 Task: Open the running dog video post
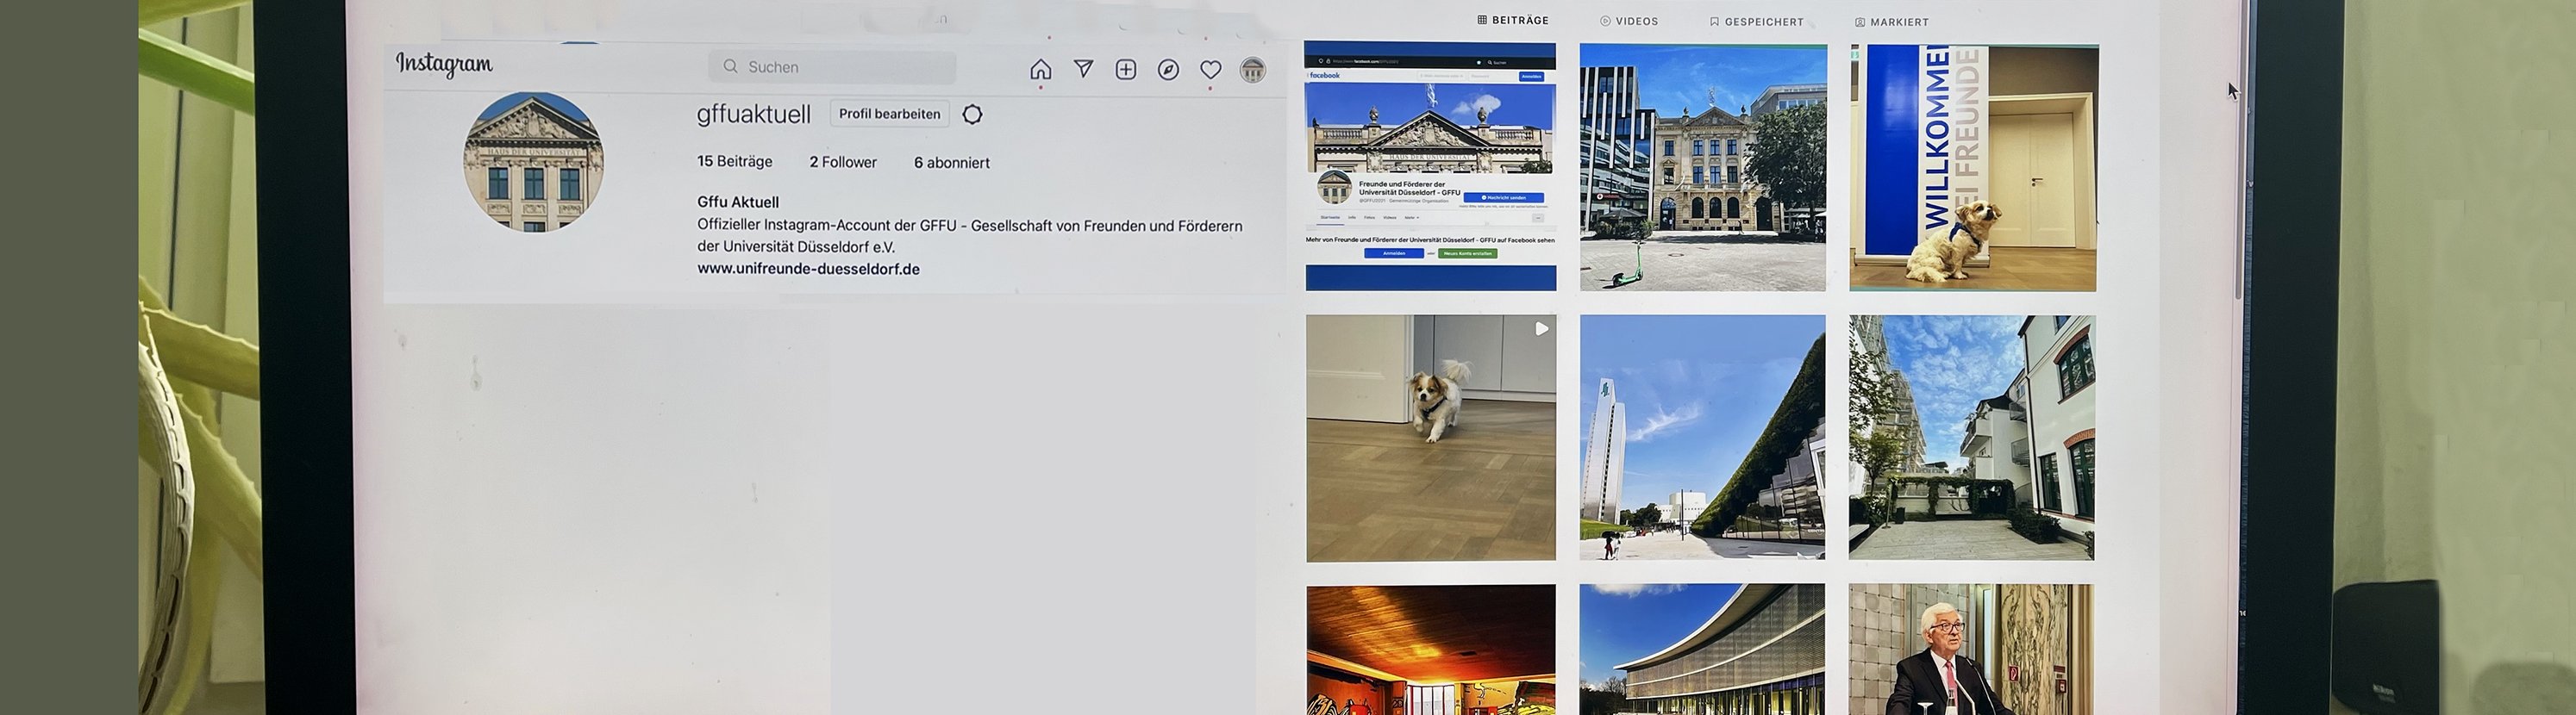pos(1431,438)
